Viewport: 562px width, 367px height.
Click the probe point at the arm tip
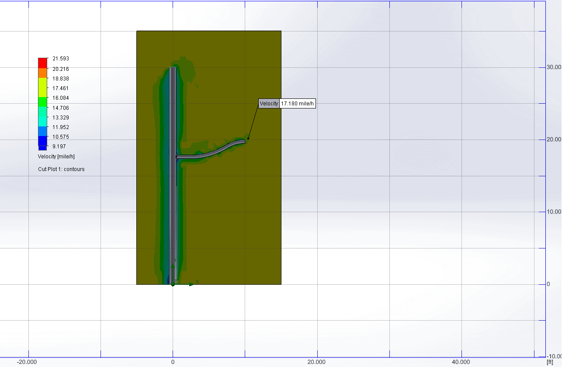pos(248,139)
